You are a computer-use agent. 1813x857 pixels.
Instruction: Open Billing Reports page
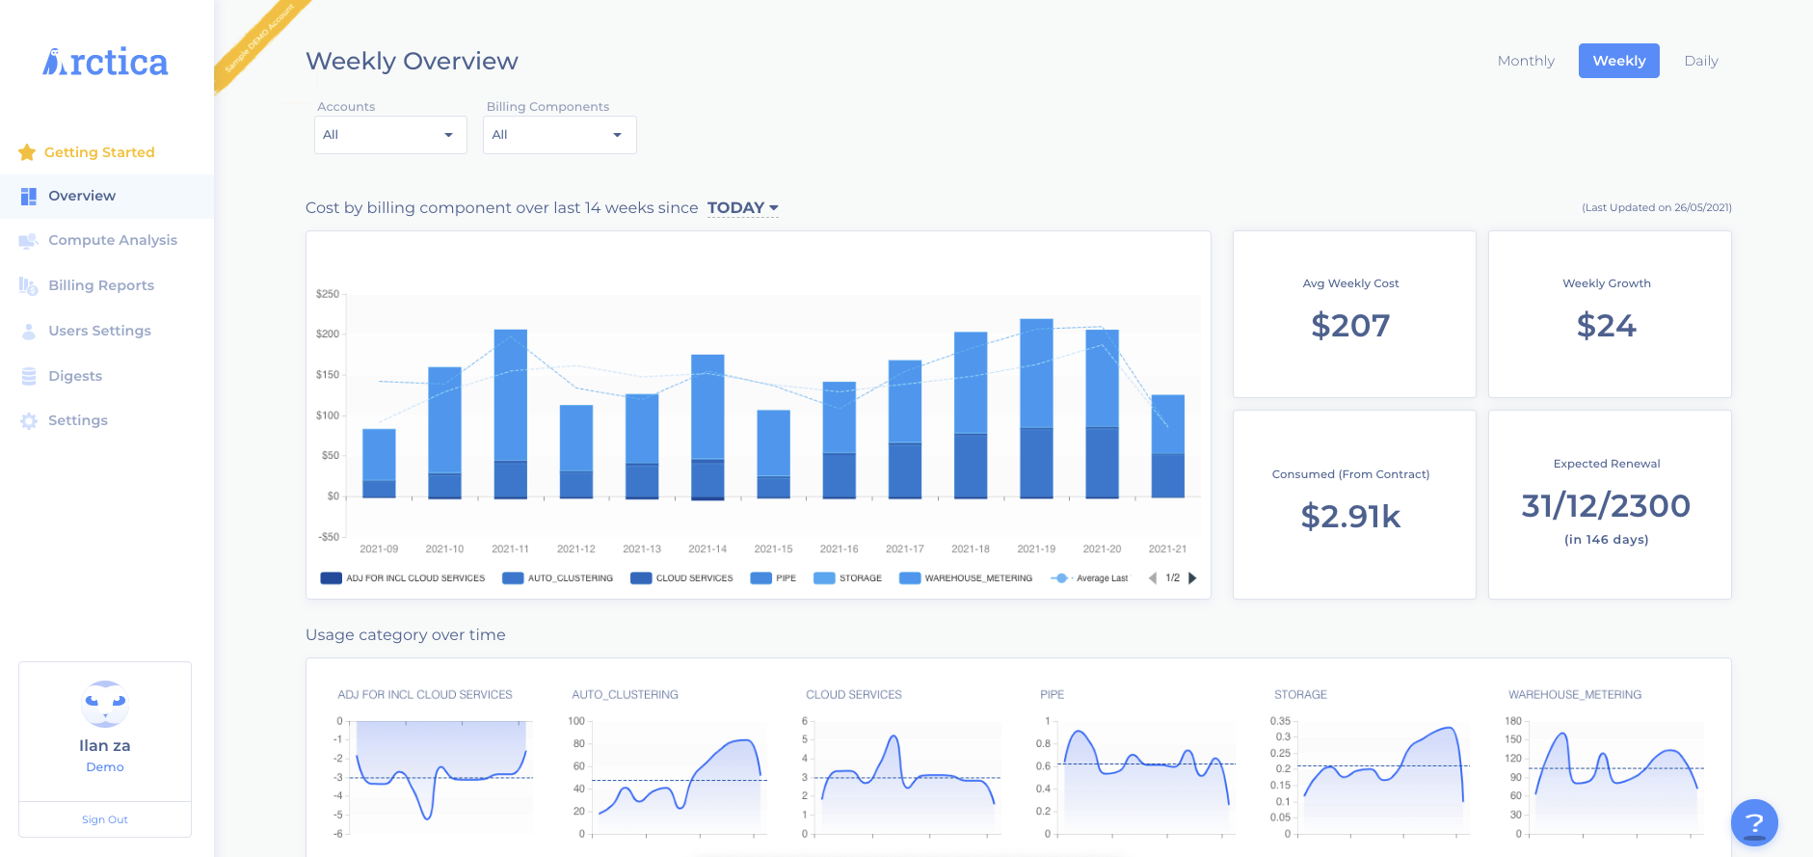pyautogui.click(x=101, y=285)
